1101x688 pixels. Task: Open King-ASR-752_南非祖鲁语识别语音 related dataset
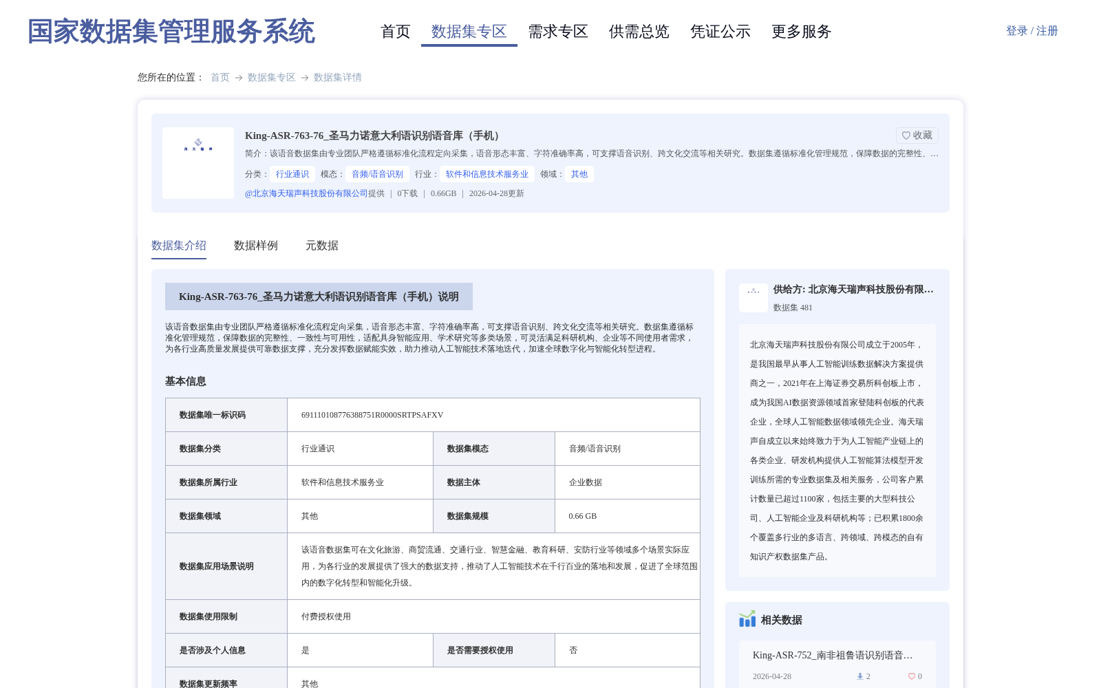click(x=833, y=655)
